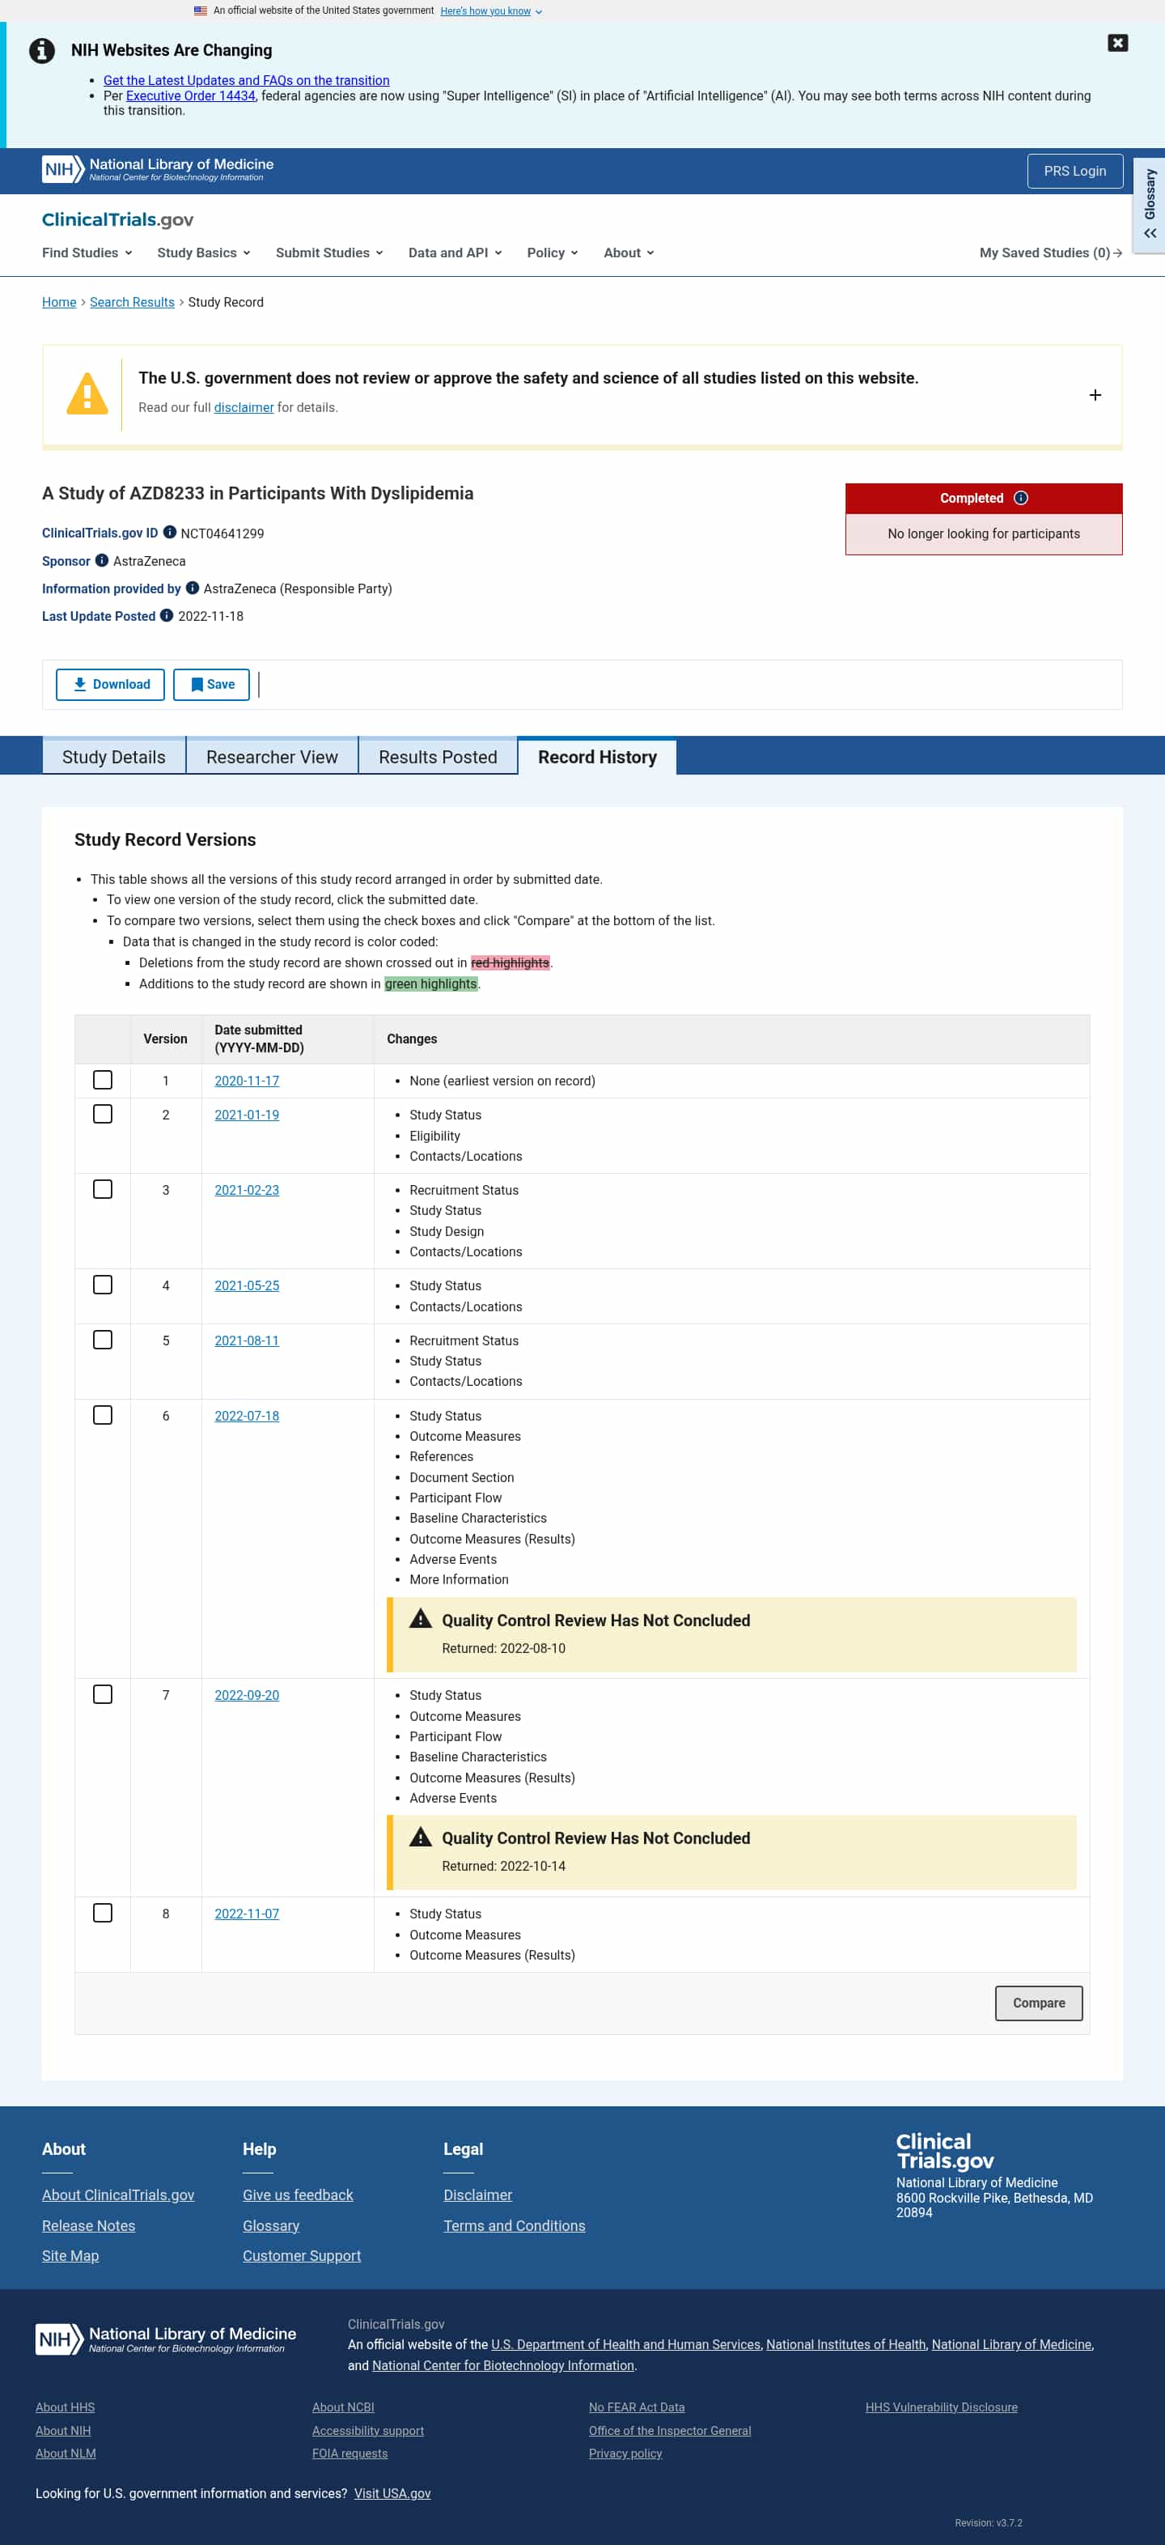Open the ClinicalTrials.gov home logo
This screenshot has height=2545, width=1165.
[117, 219]
